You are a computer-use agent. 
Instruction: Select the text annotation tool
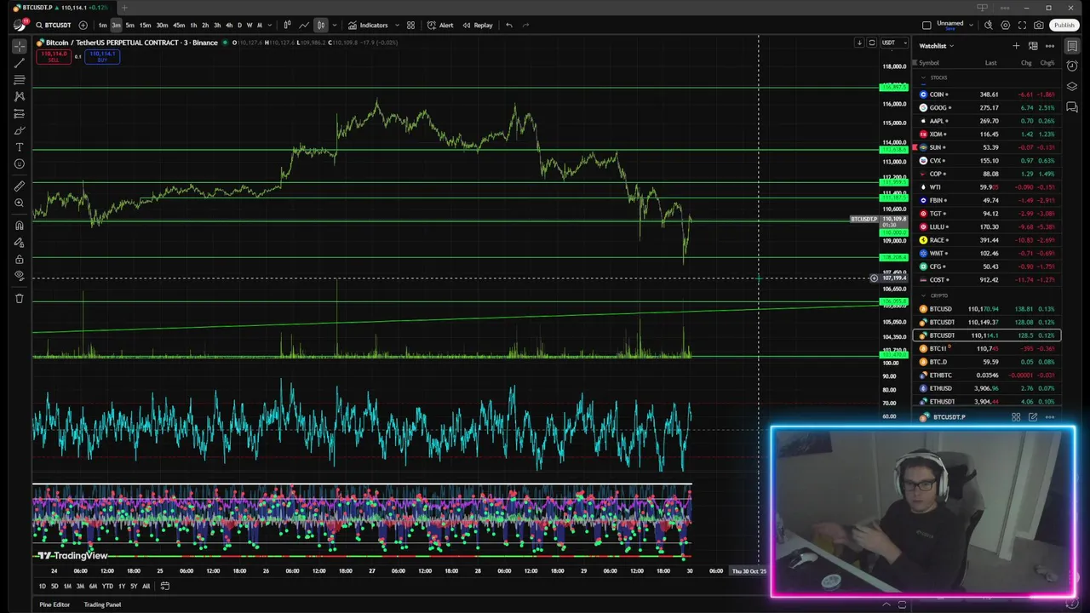tap(19, 147)
